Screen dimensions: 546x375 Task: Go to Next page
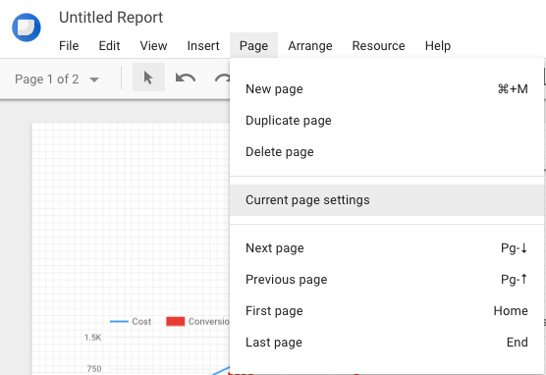point(387,248)
